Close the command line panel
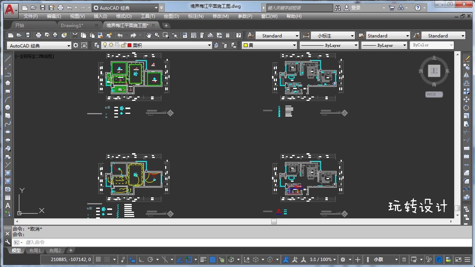The image size is (475, 267). [7, 234]
